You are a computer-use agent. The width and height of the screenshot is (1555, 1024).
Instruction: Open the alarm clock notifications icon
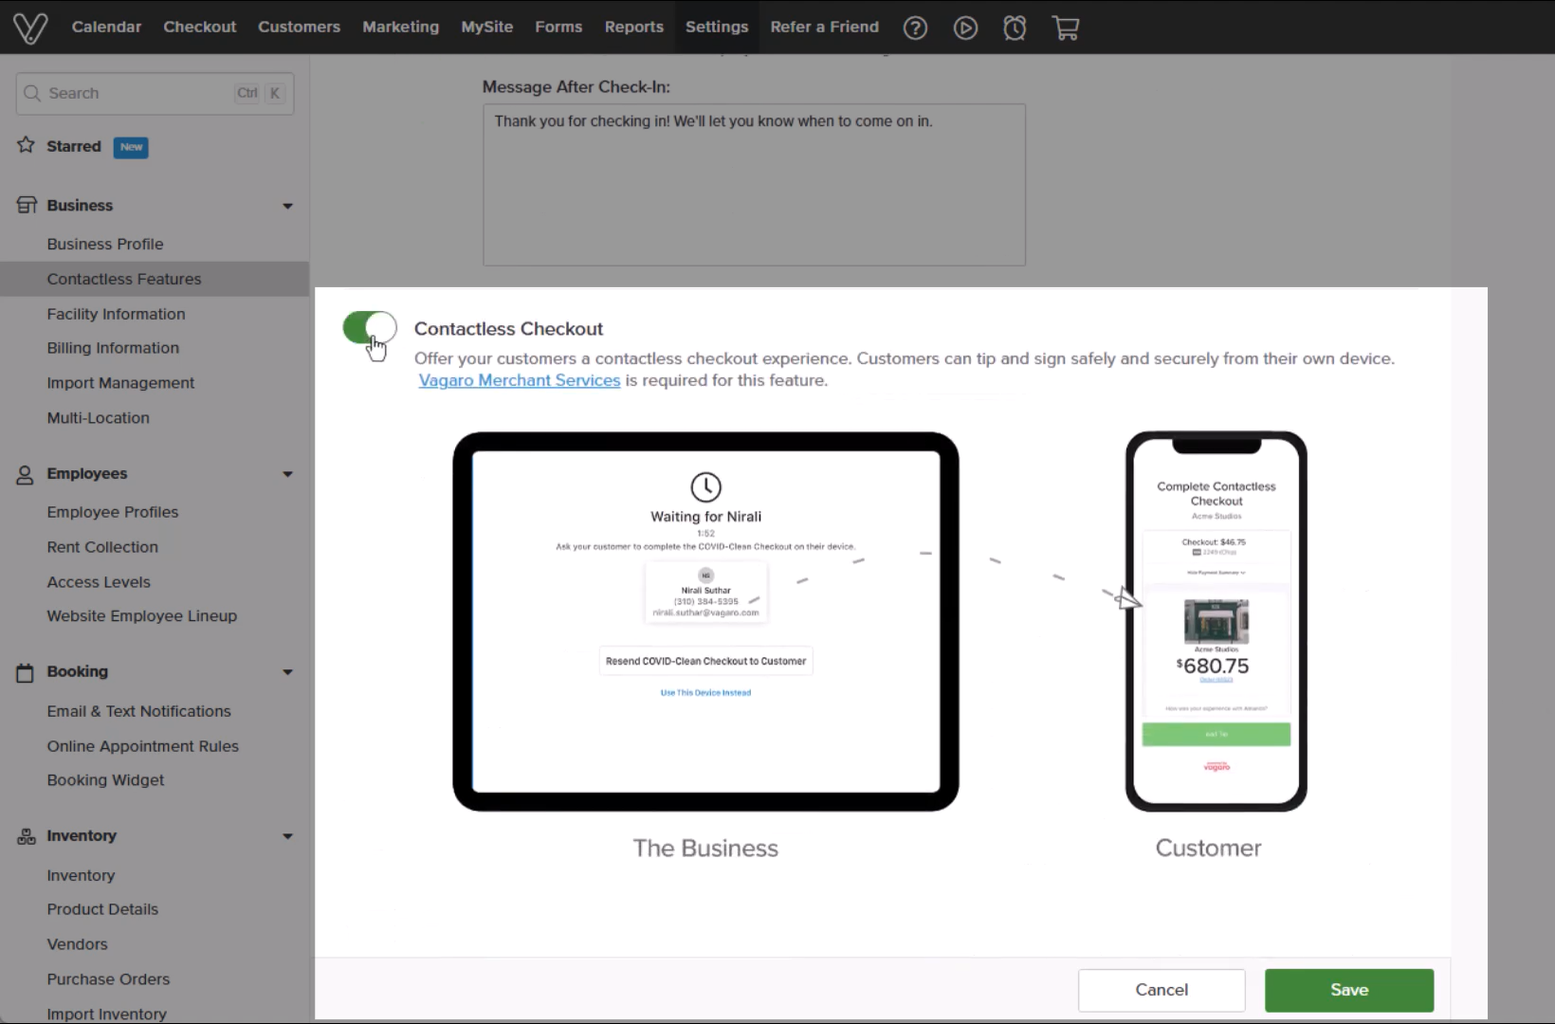pyautogui.click(x=1015, y=27)
